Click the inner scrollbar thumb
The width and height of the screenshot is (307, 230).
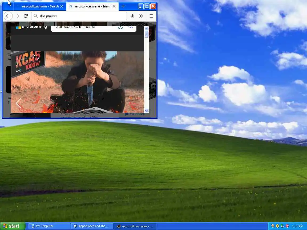(x=147, y=34)
